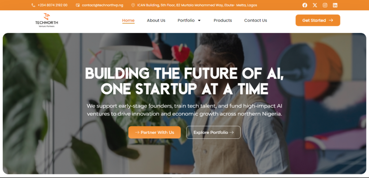Screen dimensions: 369x178
Task: Open the Facebook social icon
Action: [305, 5]
